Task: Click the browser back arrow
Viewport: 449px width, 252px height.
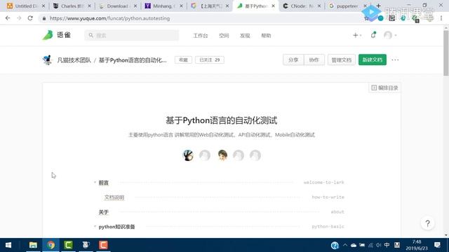Action: click(x=8, y=18)
